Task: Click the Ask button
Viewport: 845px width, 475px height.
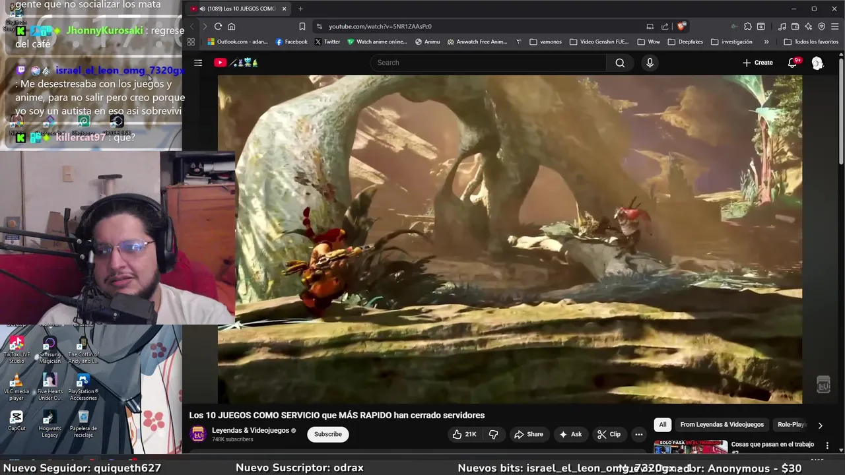Action: [x=570, y=434]
